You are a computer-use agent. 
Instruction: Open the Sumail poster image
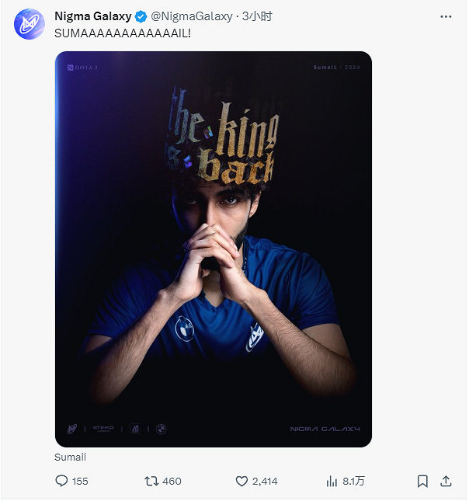pyautogui.click(x=213, y=249)
